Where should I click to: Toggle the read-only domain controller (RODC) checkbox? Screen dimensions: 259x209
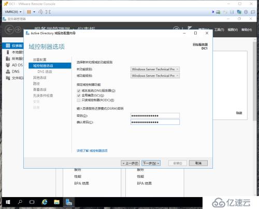(79, 100)
